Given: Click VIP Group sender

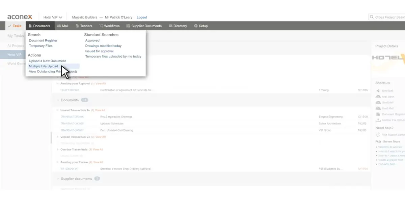Looking at the screenshot, I should (325, 130).
